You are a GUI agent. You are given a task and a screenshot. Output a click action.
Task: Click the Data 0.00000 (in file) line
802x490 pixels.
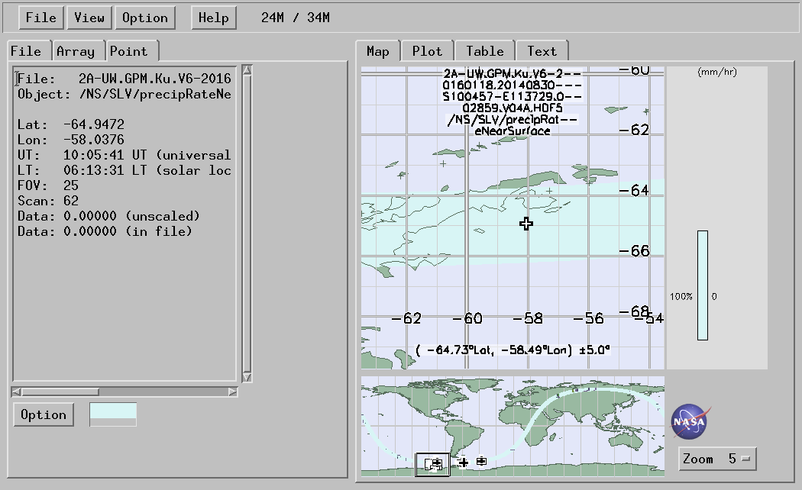coord(105,231)
